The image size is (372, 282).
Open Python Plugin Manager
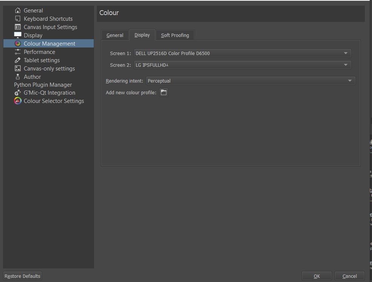pos(43,85)
